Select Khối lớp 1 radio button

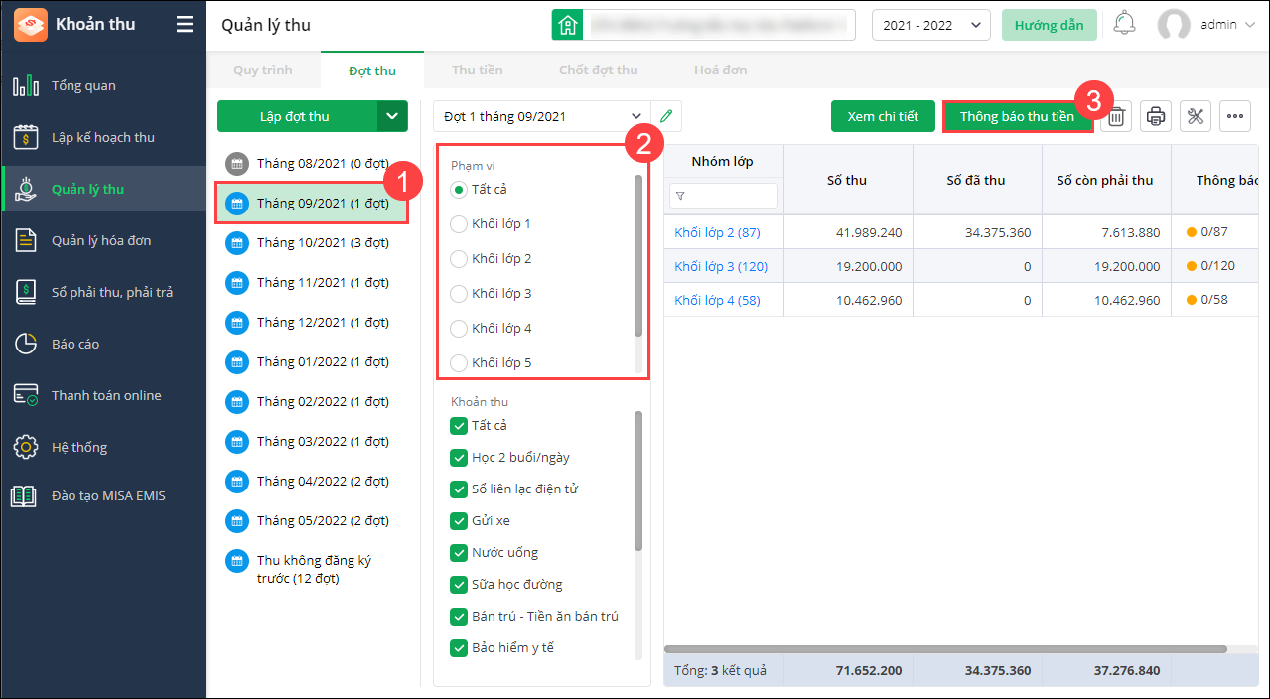tap(459, 223)
